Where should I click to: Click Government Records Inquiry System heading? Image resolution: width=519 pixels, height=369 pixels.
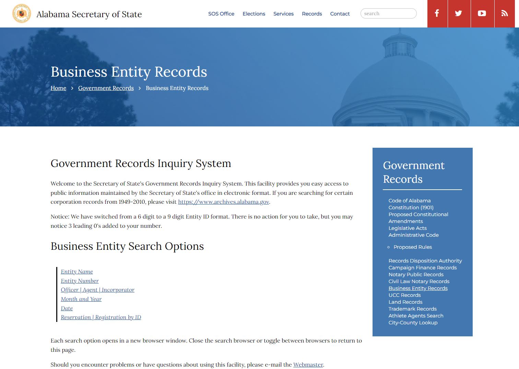coord(141,163)
